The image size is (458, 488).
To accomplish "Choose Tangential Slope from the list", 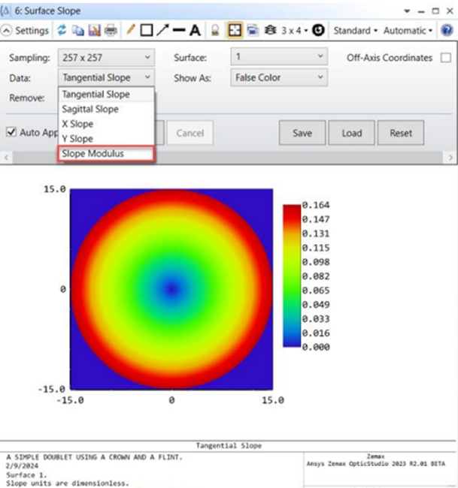I will point(106,95).
